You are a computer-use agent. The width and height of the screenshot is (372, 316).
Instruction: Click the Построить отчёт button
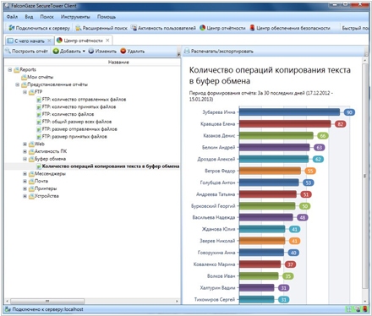tap(27, 52)
